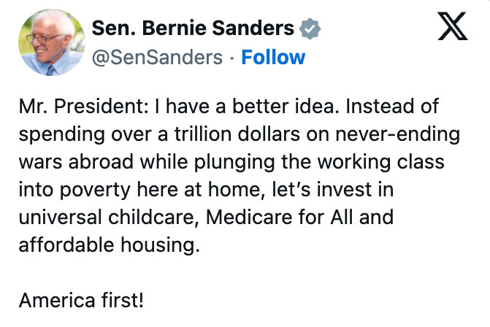Click the blue verified badge
This screenshot has width=490, height=327.
[310, 28]
